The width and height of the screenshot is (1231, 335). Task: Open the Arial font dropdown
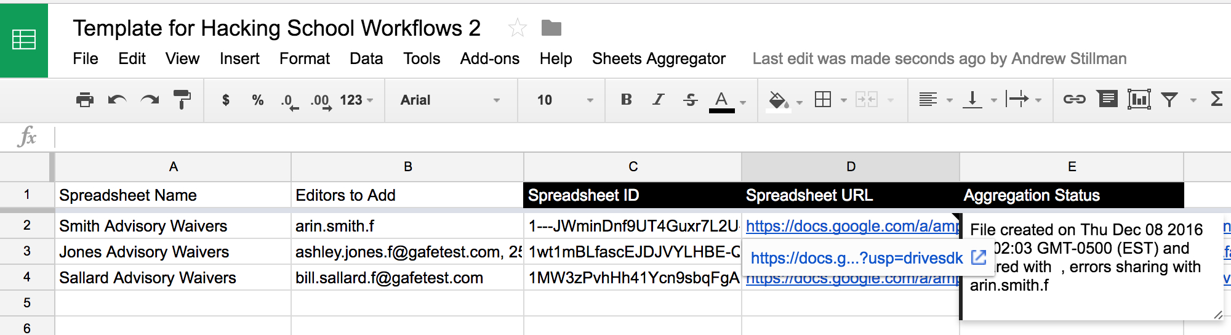click(450, 100)
